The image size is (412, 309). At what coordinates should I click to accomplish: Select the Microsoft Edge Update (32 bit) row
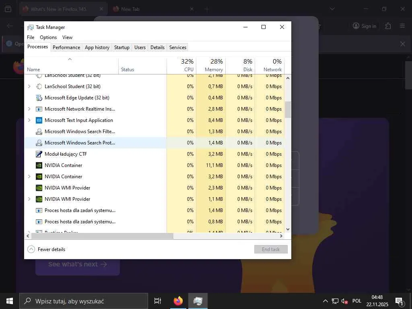click(x=154, y=98)
